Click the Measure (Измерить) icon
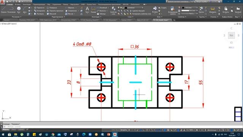243x137 pixels. [x=213, y=10]
